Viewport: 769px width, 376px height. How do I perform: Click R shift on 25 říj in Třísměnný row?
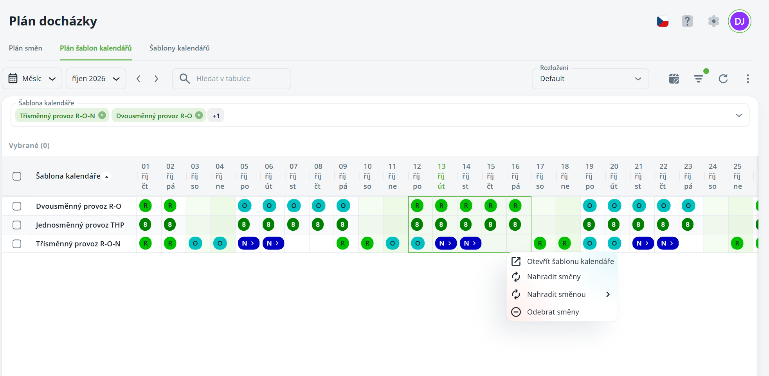tap(737, 243)
